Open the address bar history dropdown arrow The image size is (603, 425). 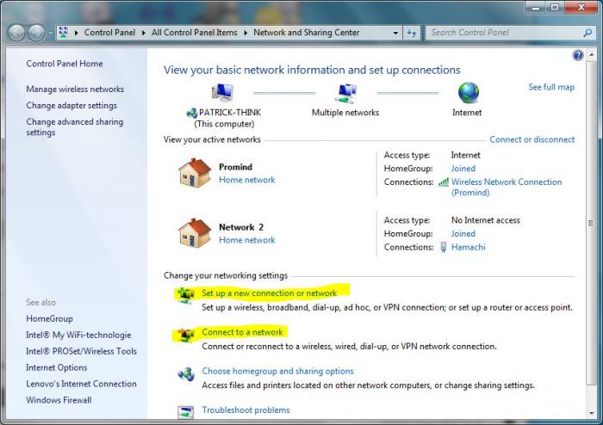(395, 33)
